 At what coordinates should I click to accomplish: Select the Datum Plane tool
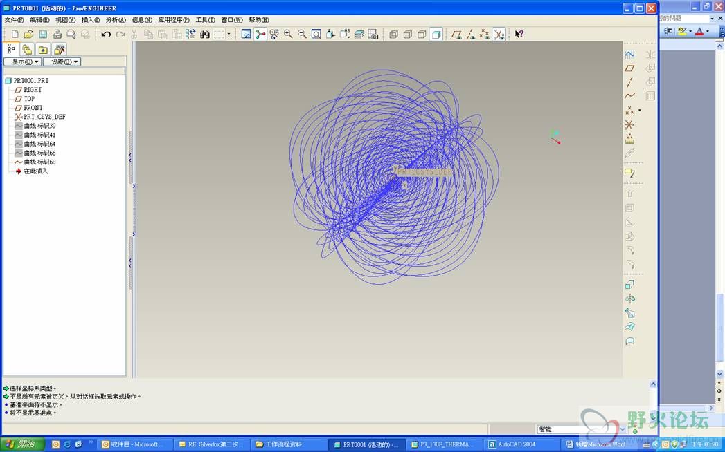629,68
